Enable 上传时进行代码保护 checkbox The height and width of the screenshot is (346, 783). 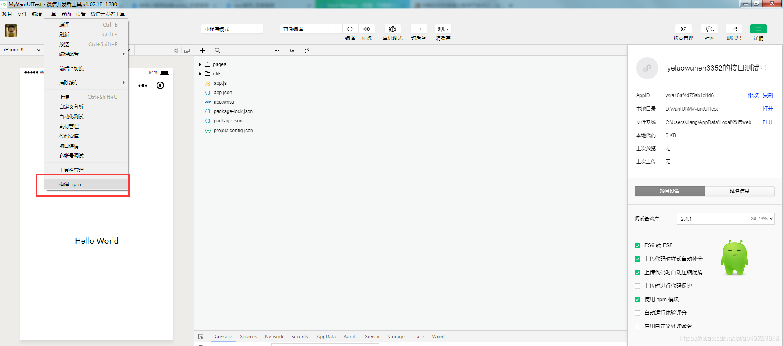[637, 286]
